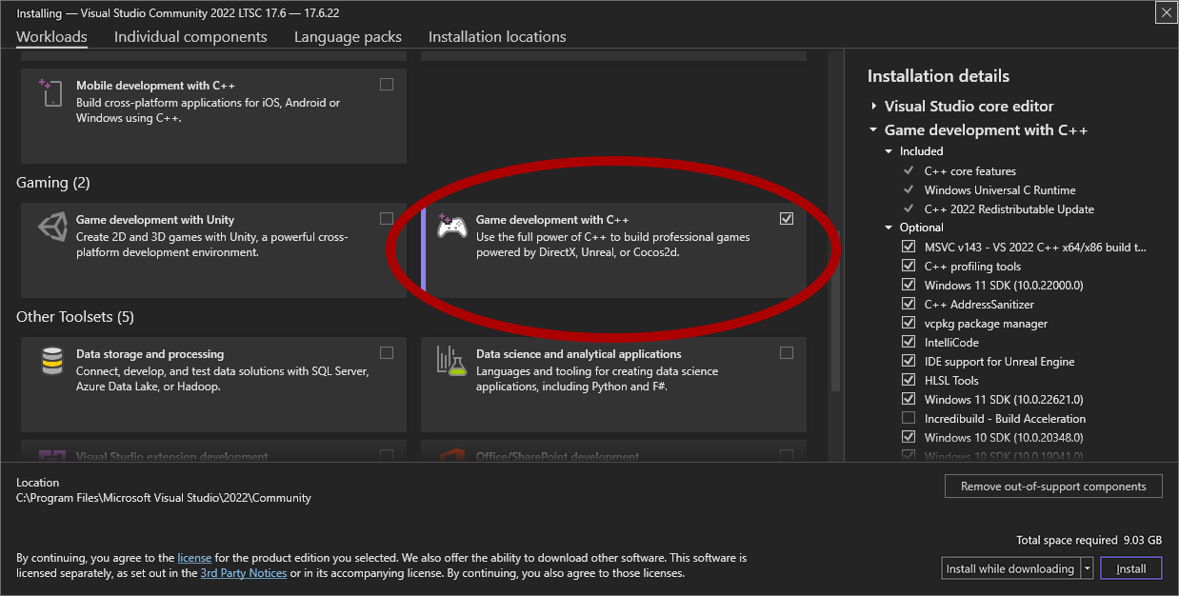Uncheck vcpkg package manager option
The width and height of the screenshot is (1179, 596).
tap(909, 323)
